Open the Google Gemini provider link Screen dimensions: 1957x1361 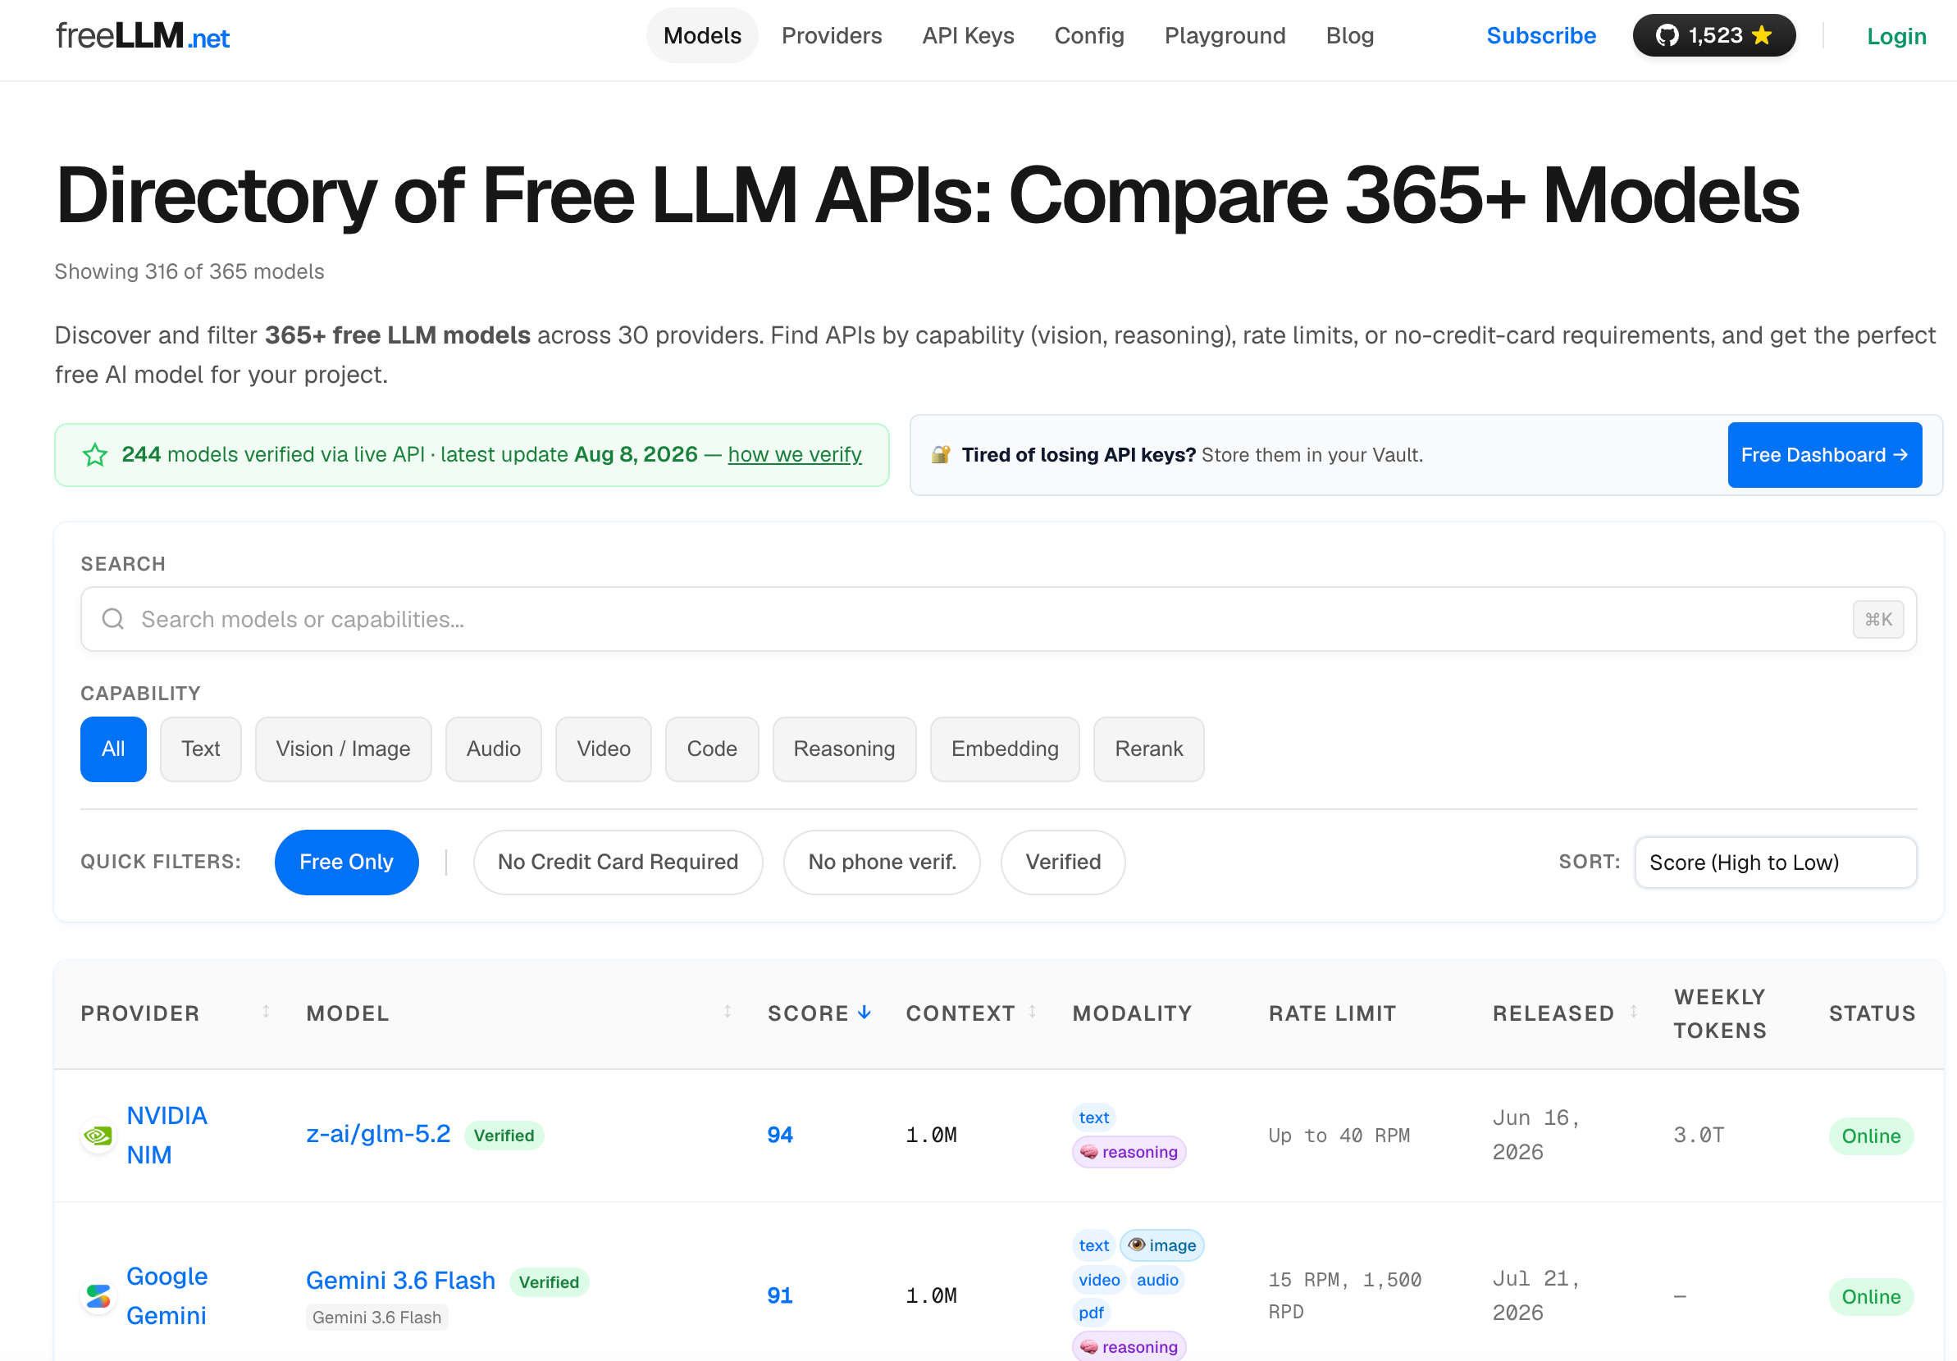167,1296
